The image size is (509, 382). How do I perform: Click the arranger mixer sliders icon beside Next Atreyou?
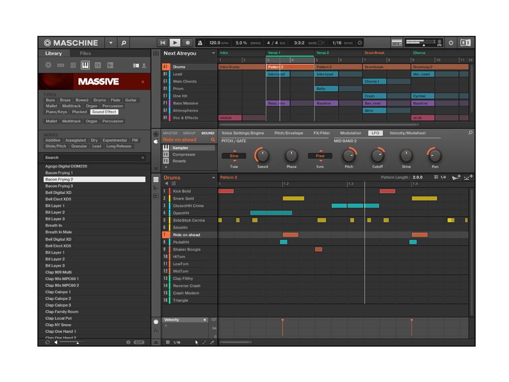pyautogui.click(x=156, y=53)
